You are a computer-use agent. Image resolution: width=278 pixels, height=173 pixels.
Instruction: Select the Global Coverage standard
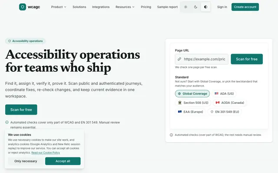pos(192,93)
